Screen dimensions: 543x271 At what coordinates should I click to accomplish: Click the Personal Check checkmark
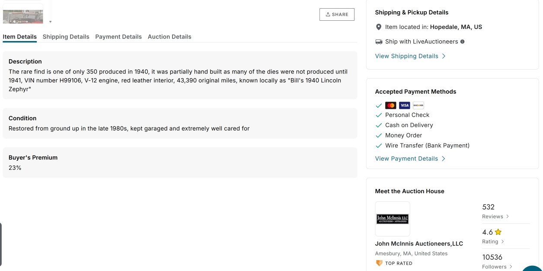tap(379, 115)
